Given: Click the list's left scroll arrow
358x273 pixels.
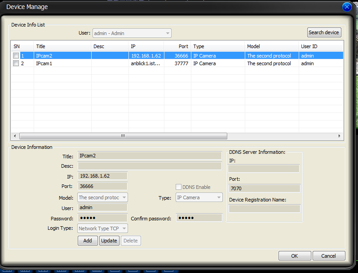Looking at the screenshot, I should tap(15, 136).
